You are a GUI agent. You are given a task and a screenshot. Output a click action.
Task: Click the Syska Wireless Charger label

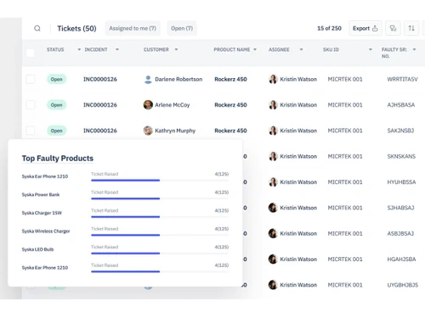(x=46, y=232)
